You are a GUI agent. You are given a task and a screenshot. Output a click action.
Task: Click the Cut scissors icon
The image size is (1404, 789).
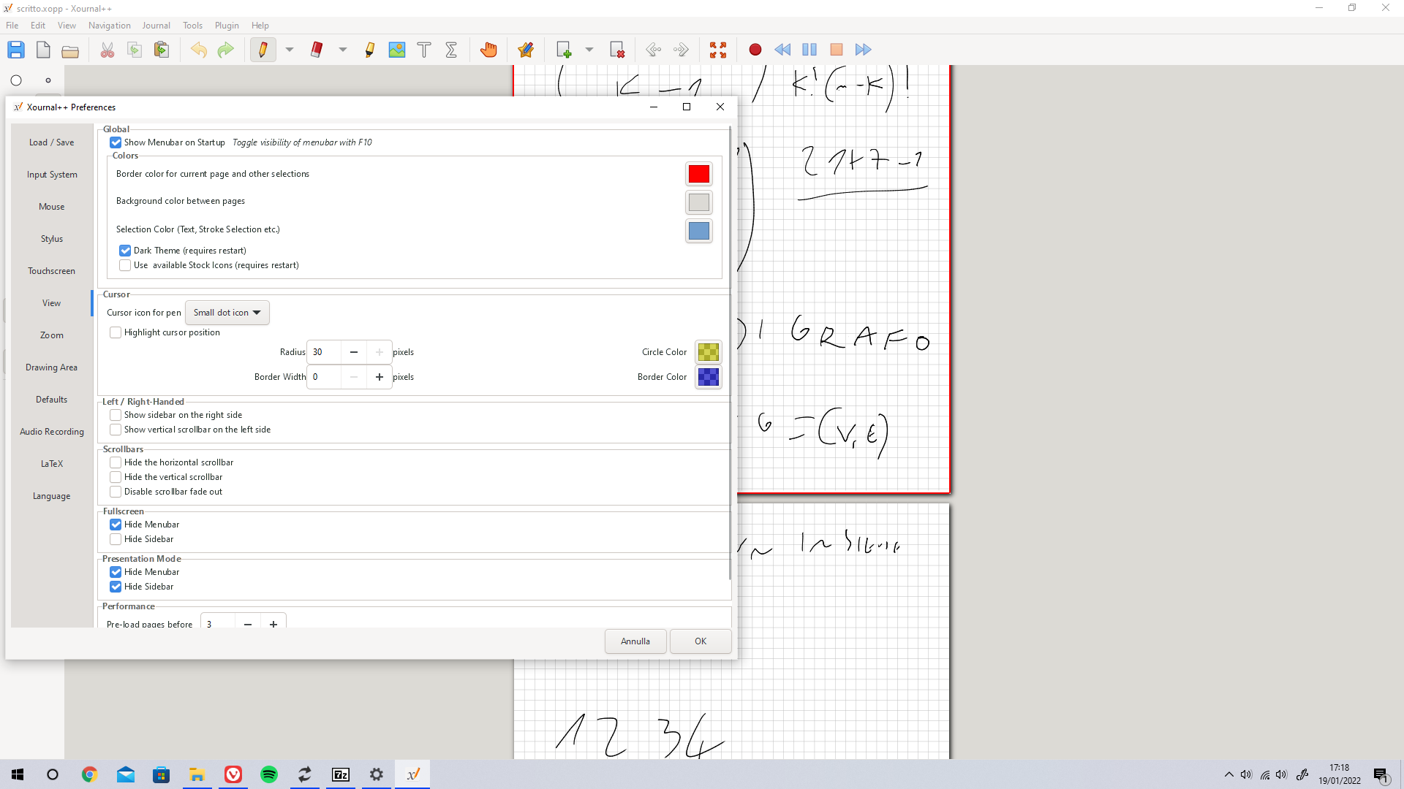tap(107, 50)
